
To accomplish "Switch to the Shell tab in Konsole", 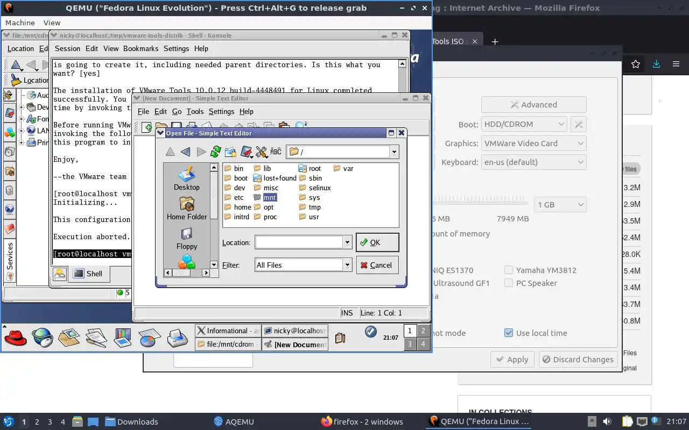I will [89, 274].
